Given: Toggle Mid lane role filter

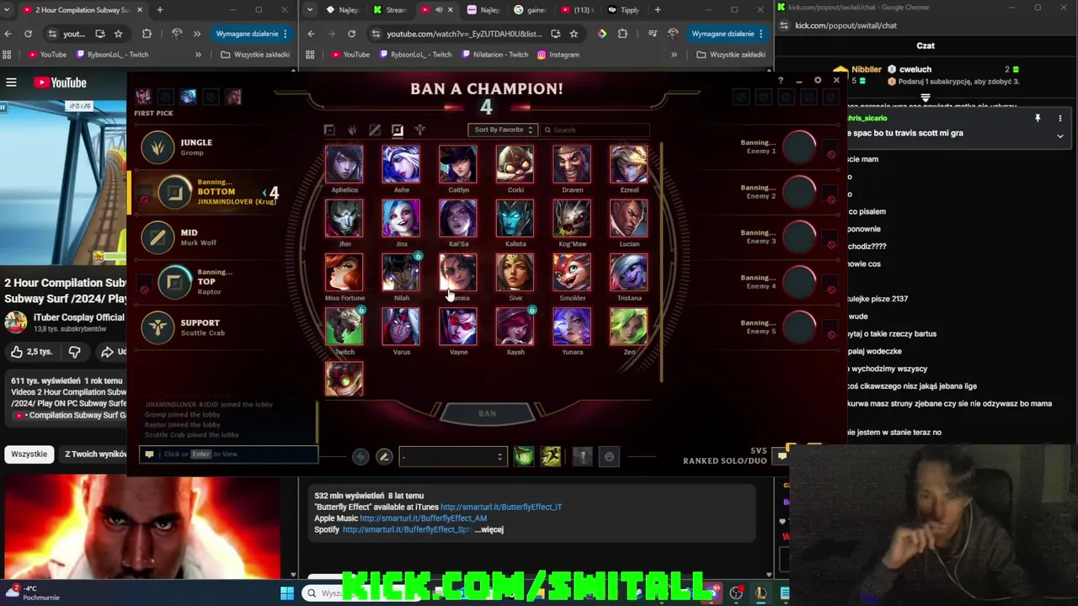Looking at the screenshot, I should tap(375, 130).
